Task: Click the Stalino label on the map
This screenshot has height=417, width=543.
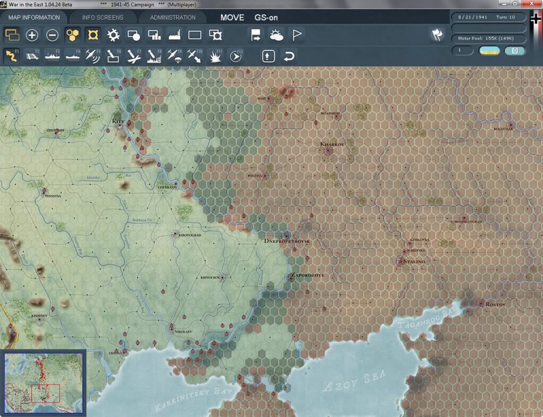Action: tap(414, 261)
